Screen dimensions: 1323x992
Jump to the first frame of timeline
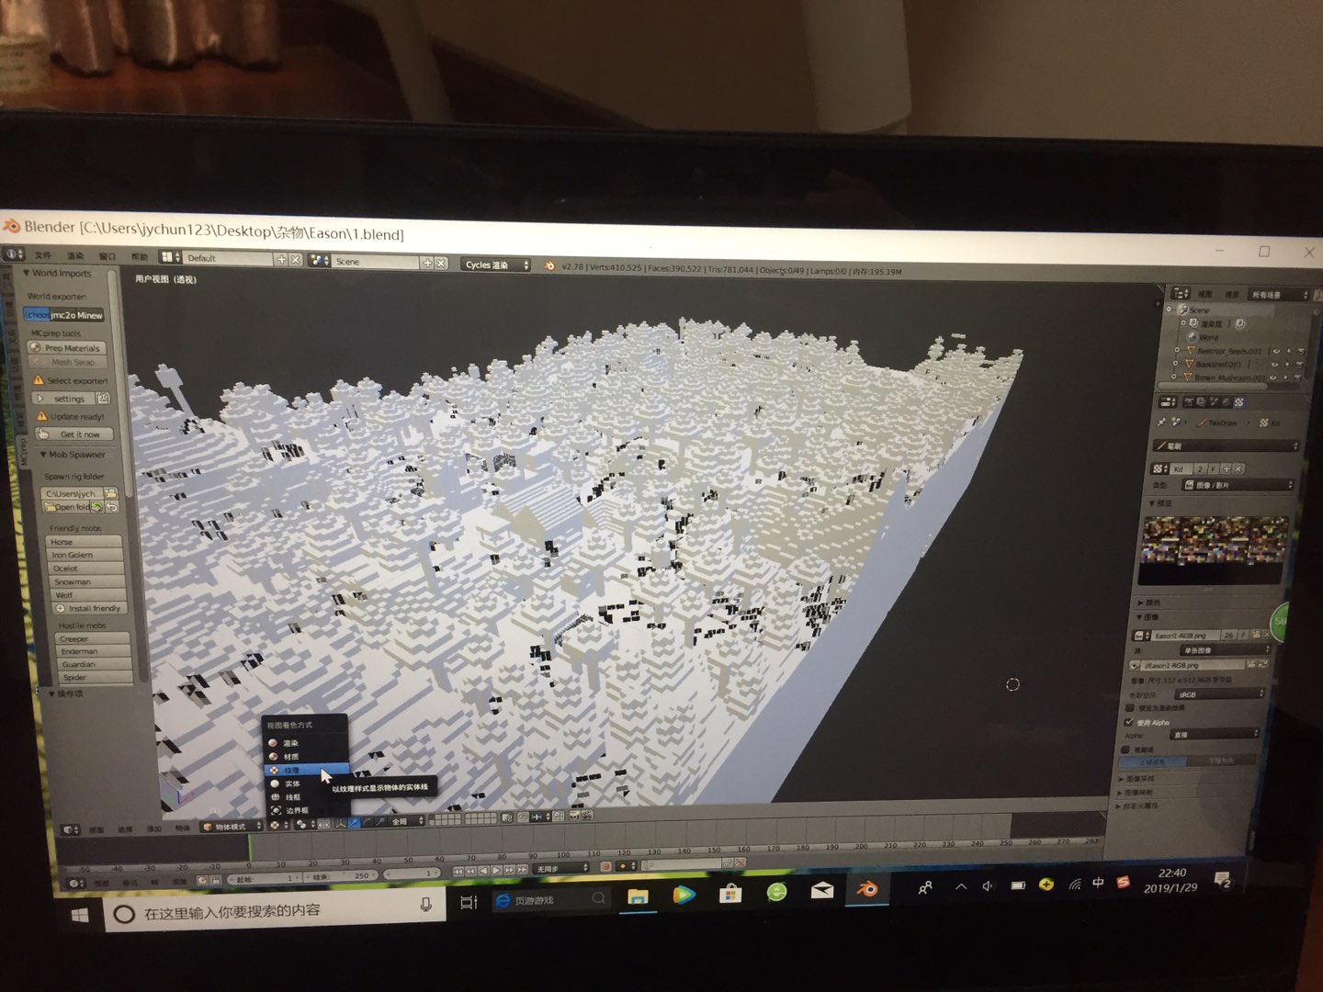pos(458,871)
